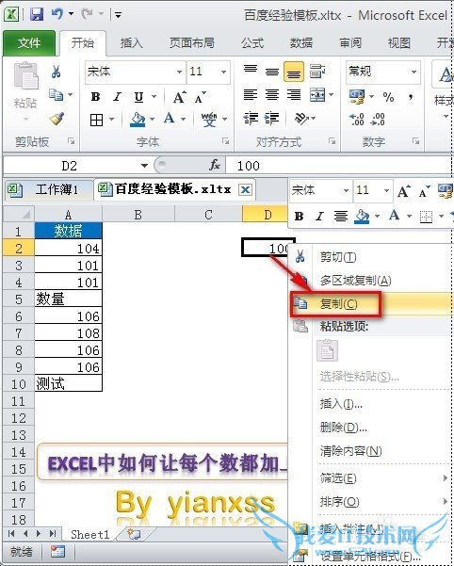Image resolution: width=454 pixels, height=566 pixels.
Task: Click the Merge and Center icon
Action: 317,95
